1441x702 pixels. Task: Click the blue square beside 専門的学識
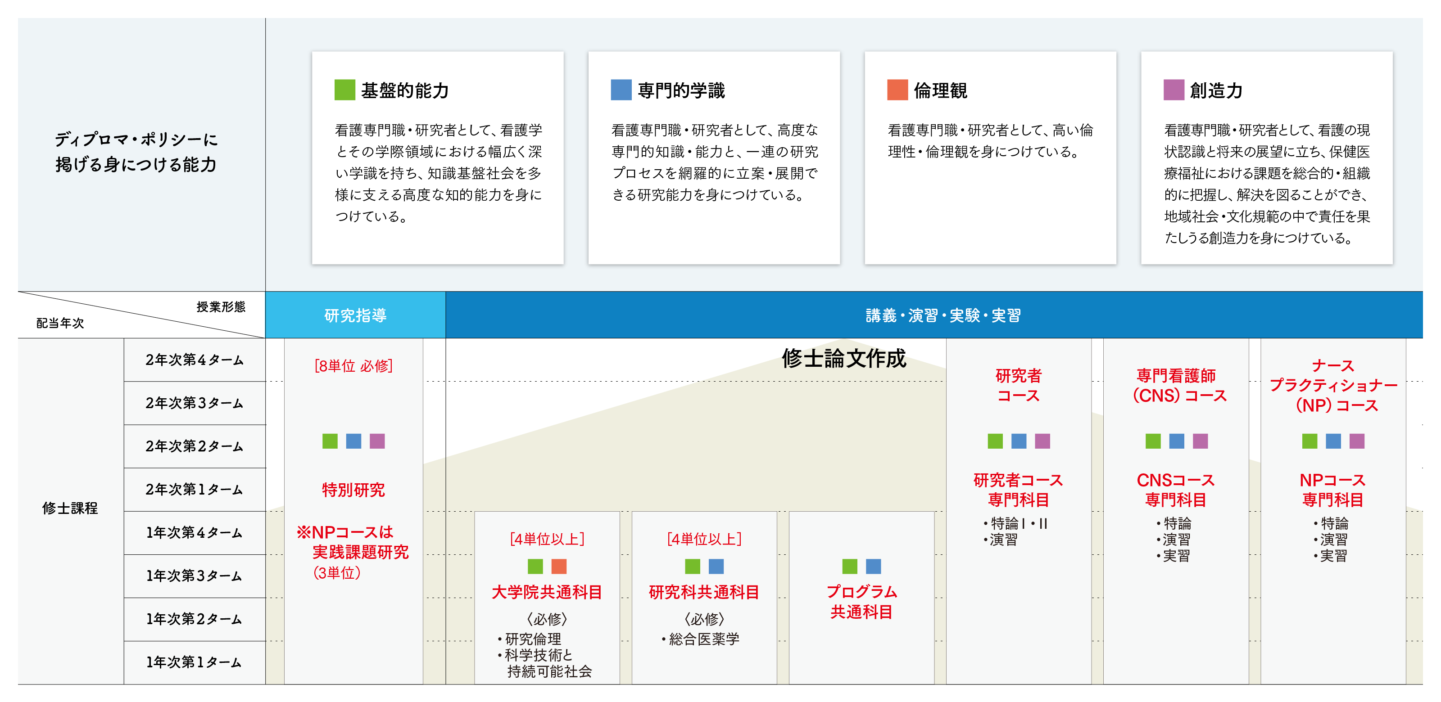(621, 90)
